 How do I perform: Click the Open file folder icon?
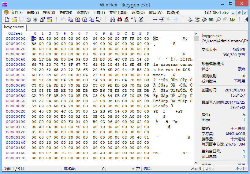click(14, 20)
